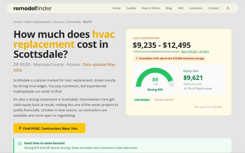The image size is (245, 153).
Task: Click the Low Season badge
Action: tap(142, 99)
